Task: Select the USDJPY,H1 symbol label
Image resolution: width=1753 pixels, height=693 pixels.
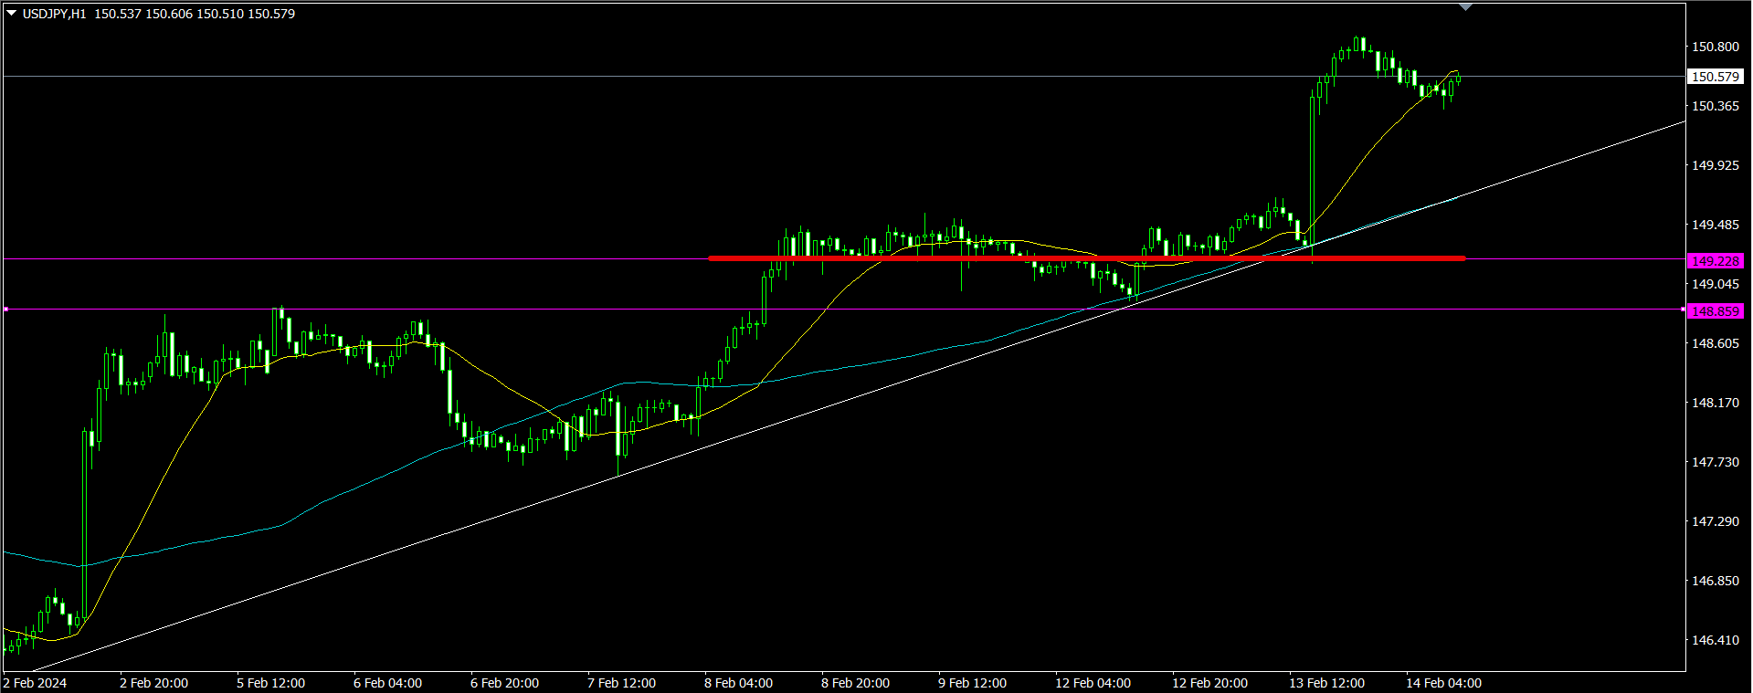Action: (55, 14)
